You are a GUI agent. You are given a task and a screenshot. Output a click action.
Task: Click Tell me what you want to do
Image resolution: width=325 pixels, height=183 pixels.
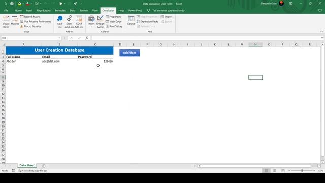pos(168,10)
